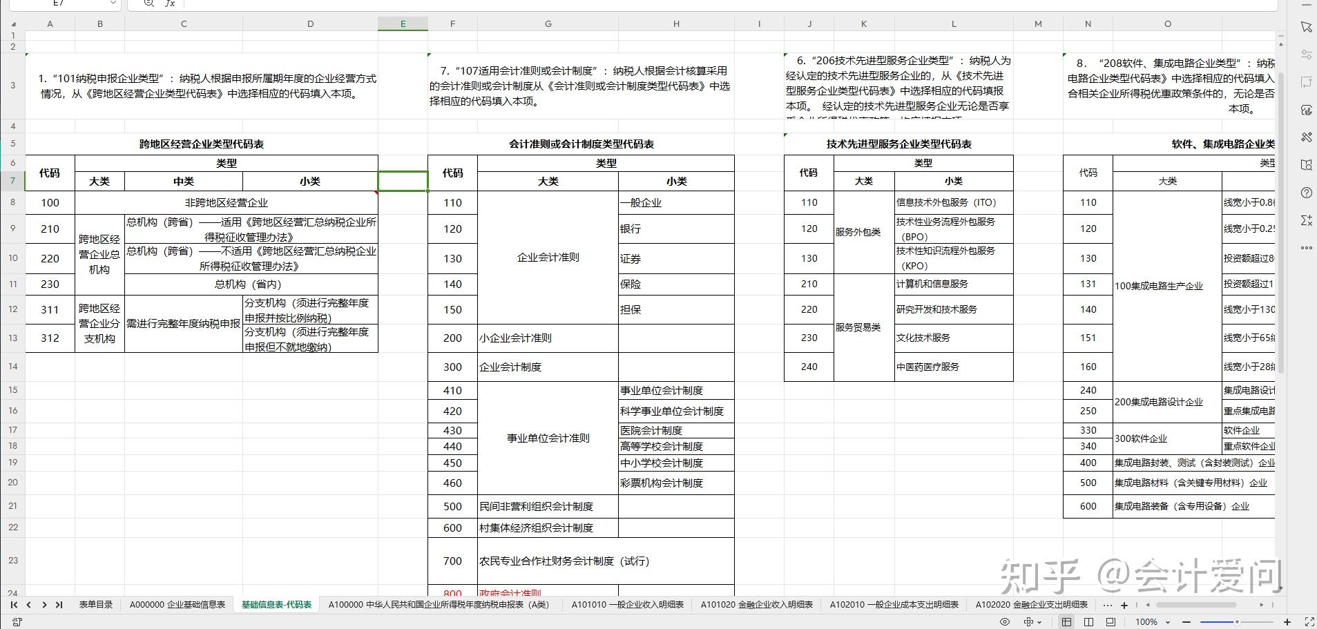Jump to the last sheet tab

[x=59, y=605]
